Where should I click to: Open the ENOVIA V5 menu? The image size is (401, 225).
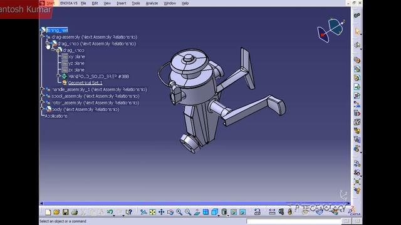(x=68, y=3)
